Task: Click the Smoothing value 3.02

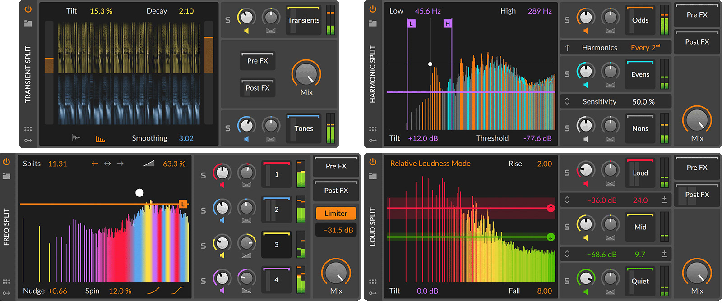Action: coord(186,138)
